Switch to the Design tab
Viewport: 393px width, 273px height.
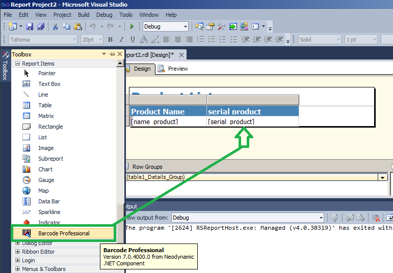coord(140,69)
